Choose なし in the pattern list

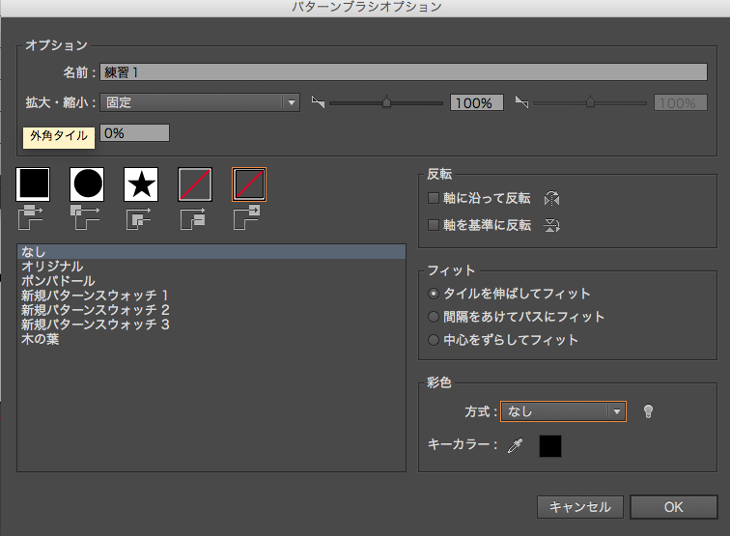coord(211,252)
